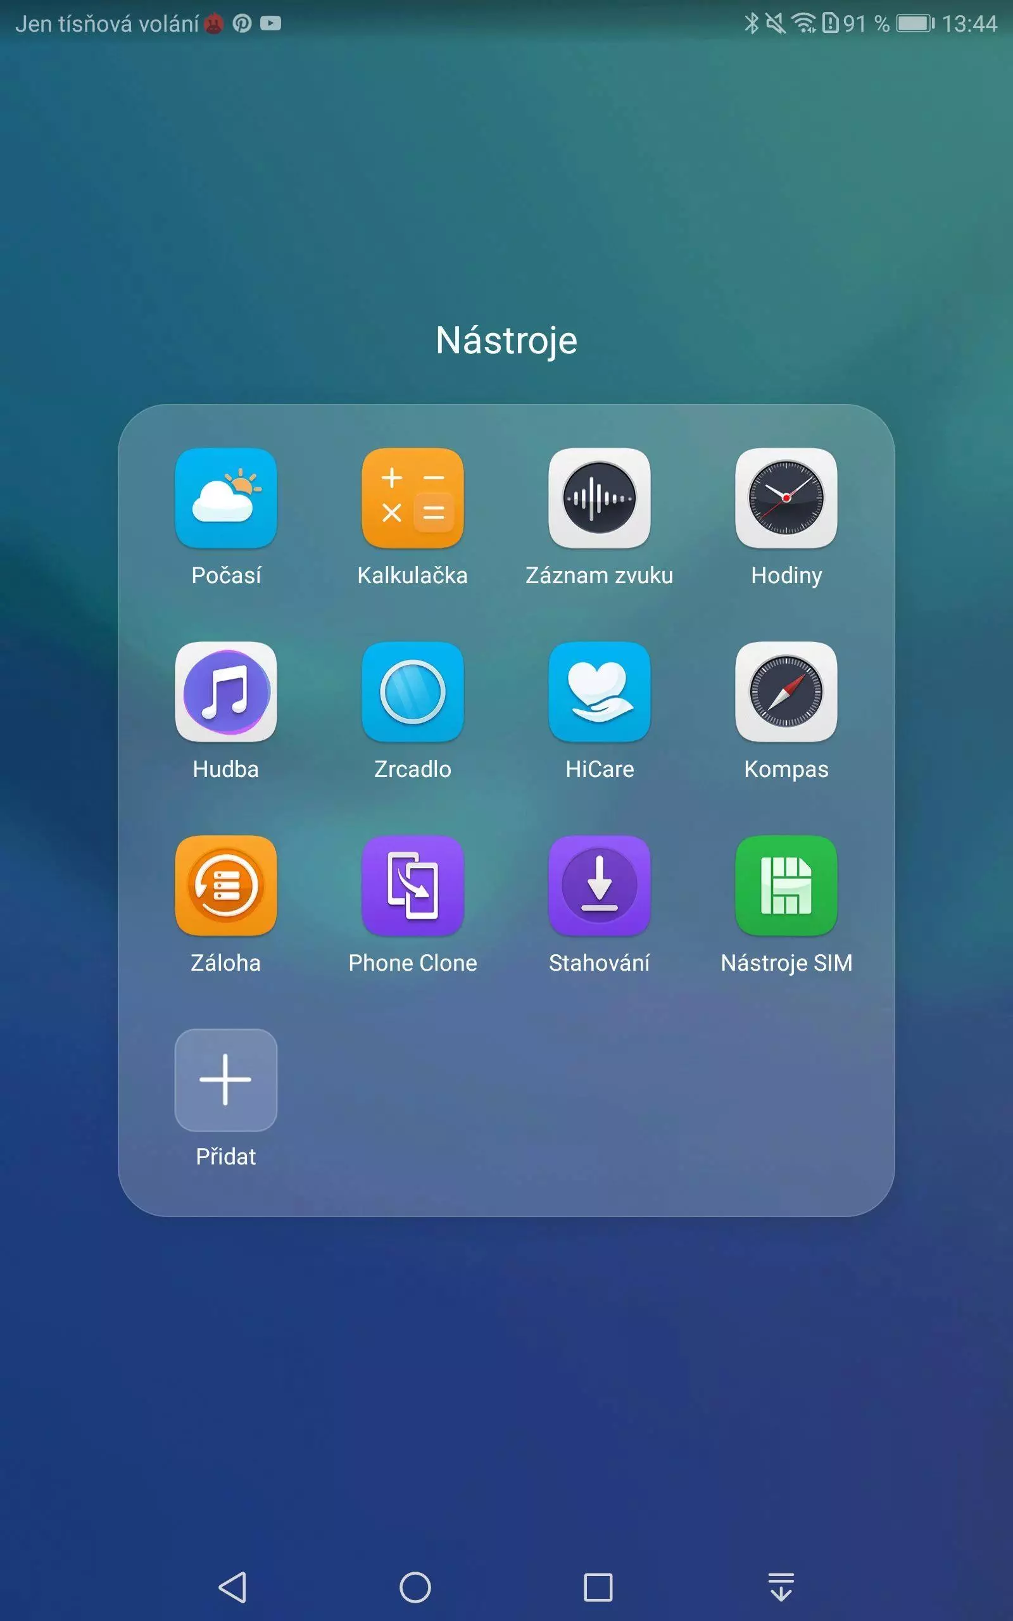1013x1621 pixels.
Task: Tap the muted sound status icon
Action: point(775,23)
